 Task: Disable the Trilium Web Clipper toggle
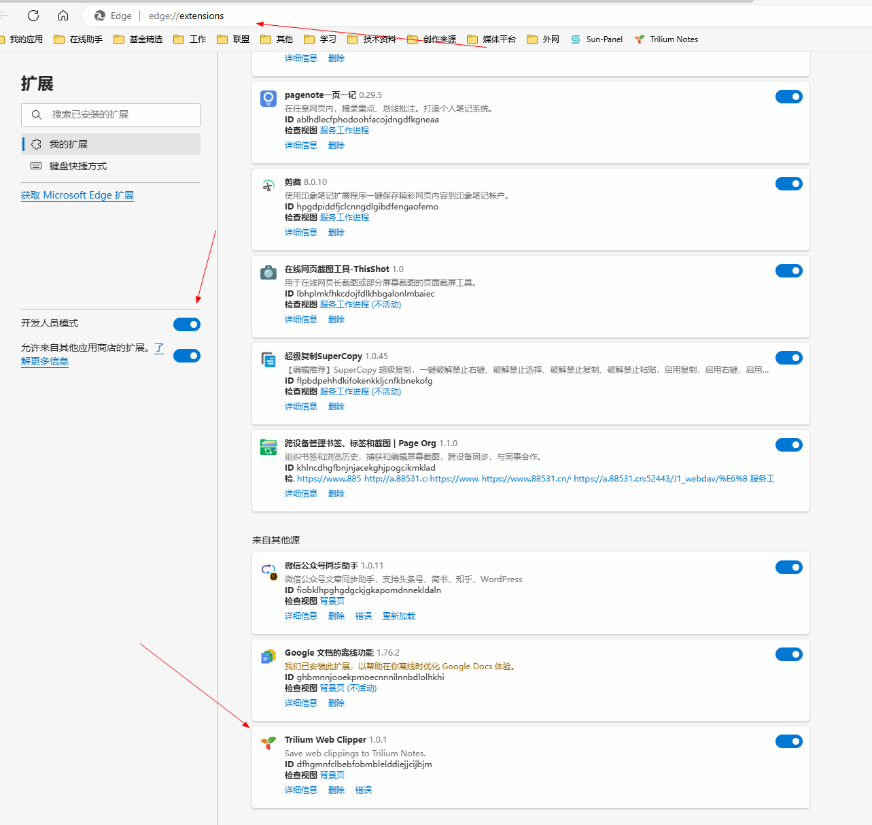pos(789,741)
